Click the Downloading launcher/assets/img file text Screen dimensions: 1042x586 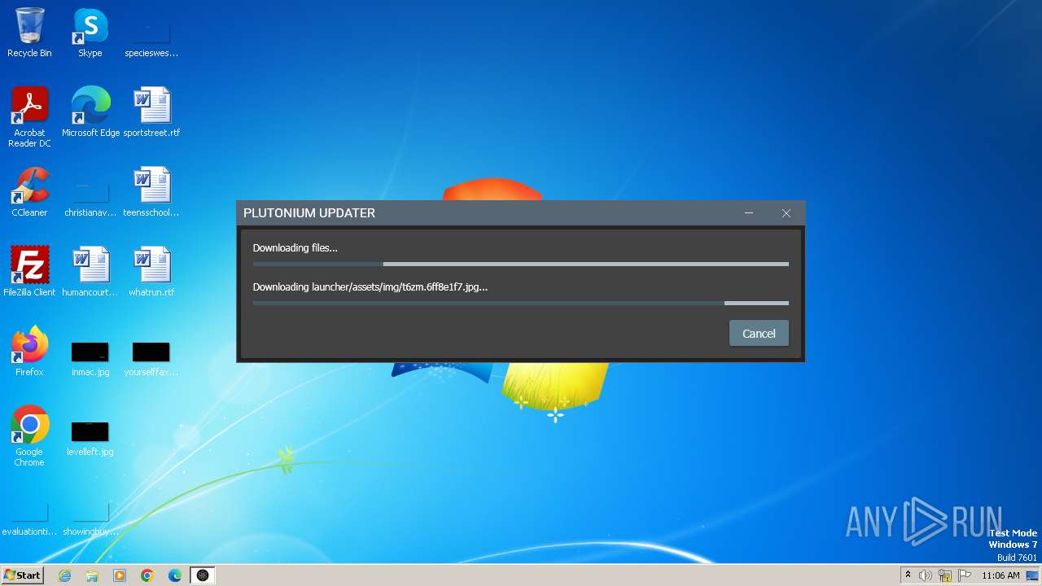click(x=370, y=287)
